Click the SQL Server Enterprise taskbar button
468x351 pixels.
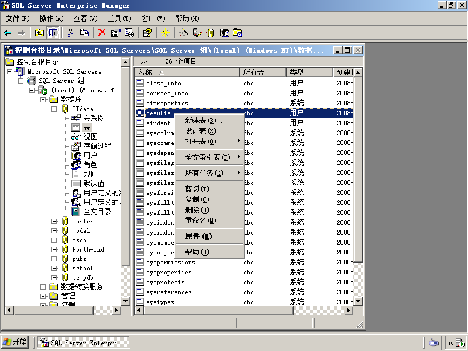coord(84,343)
